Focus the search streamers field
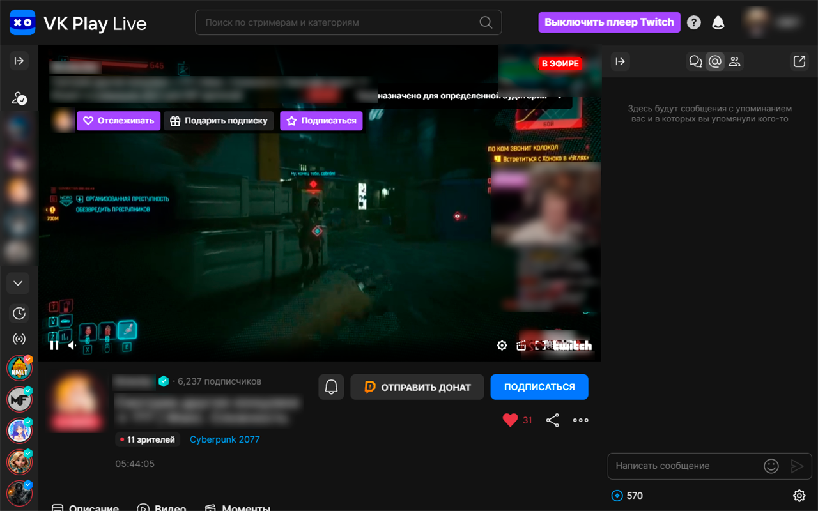Viewport: 818px width, 511px height. 348,22
